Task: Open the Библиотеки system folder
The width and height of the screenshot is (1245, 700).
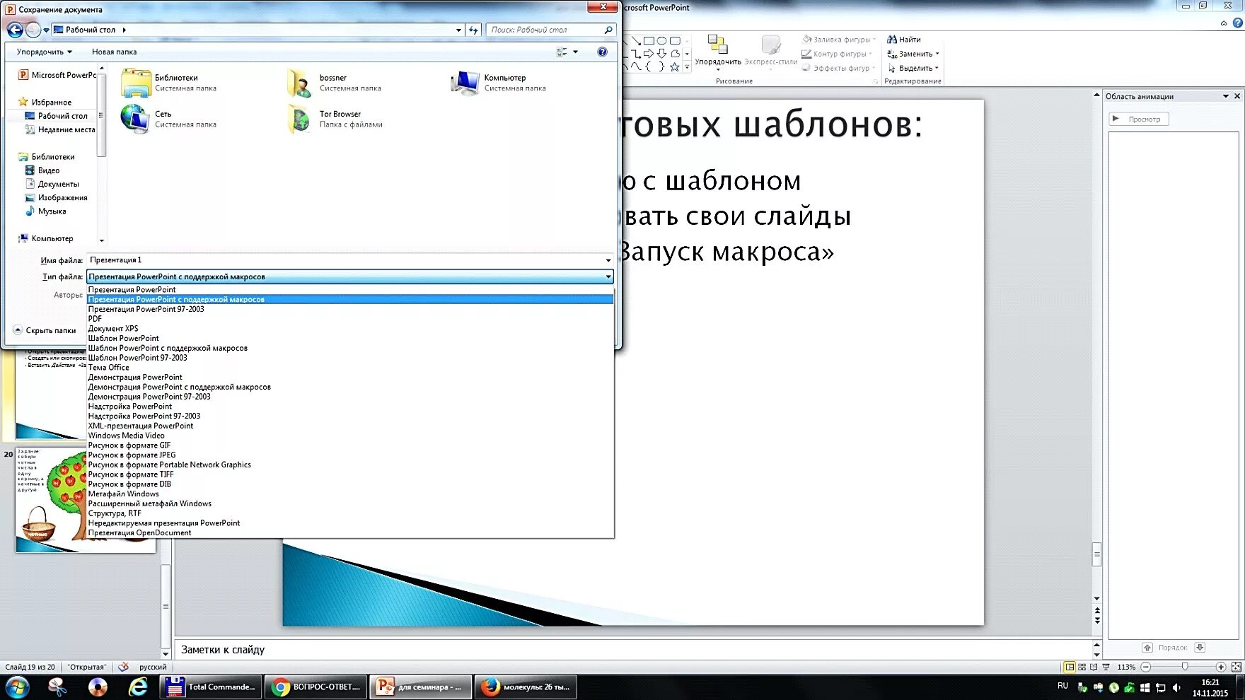Action: (169, 83)
